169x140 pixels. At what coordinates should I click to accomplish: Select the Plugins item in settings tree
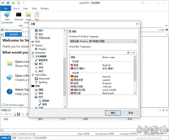coord(42,49)
